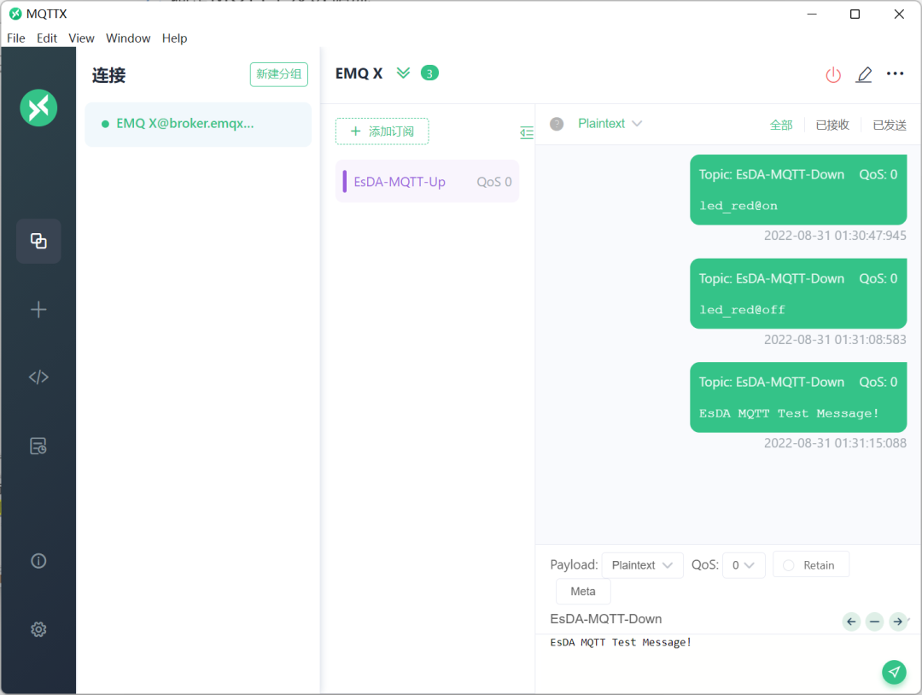922x695 pixels.
Task: Send message with green paper plane button
Action: point(894,672)
